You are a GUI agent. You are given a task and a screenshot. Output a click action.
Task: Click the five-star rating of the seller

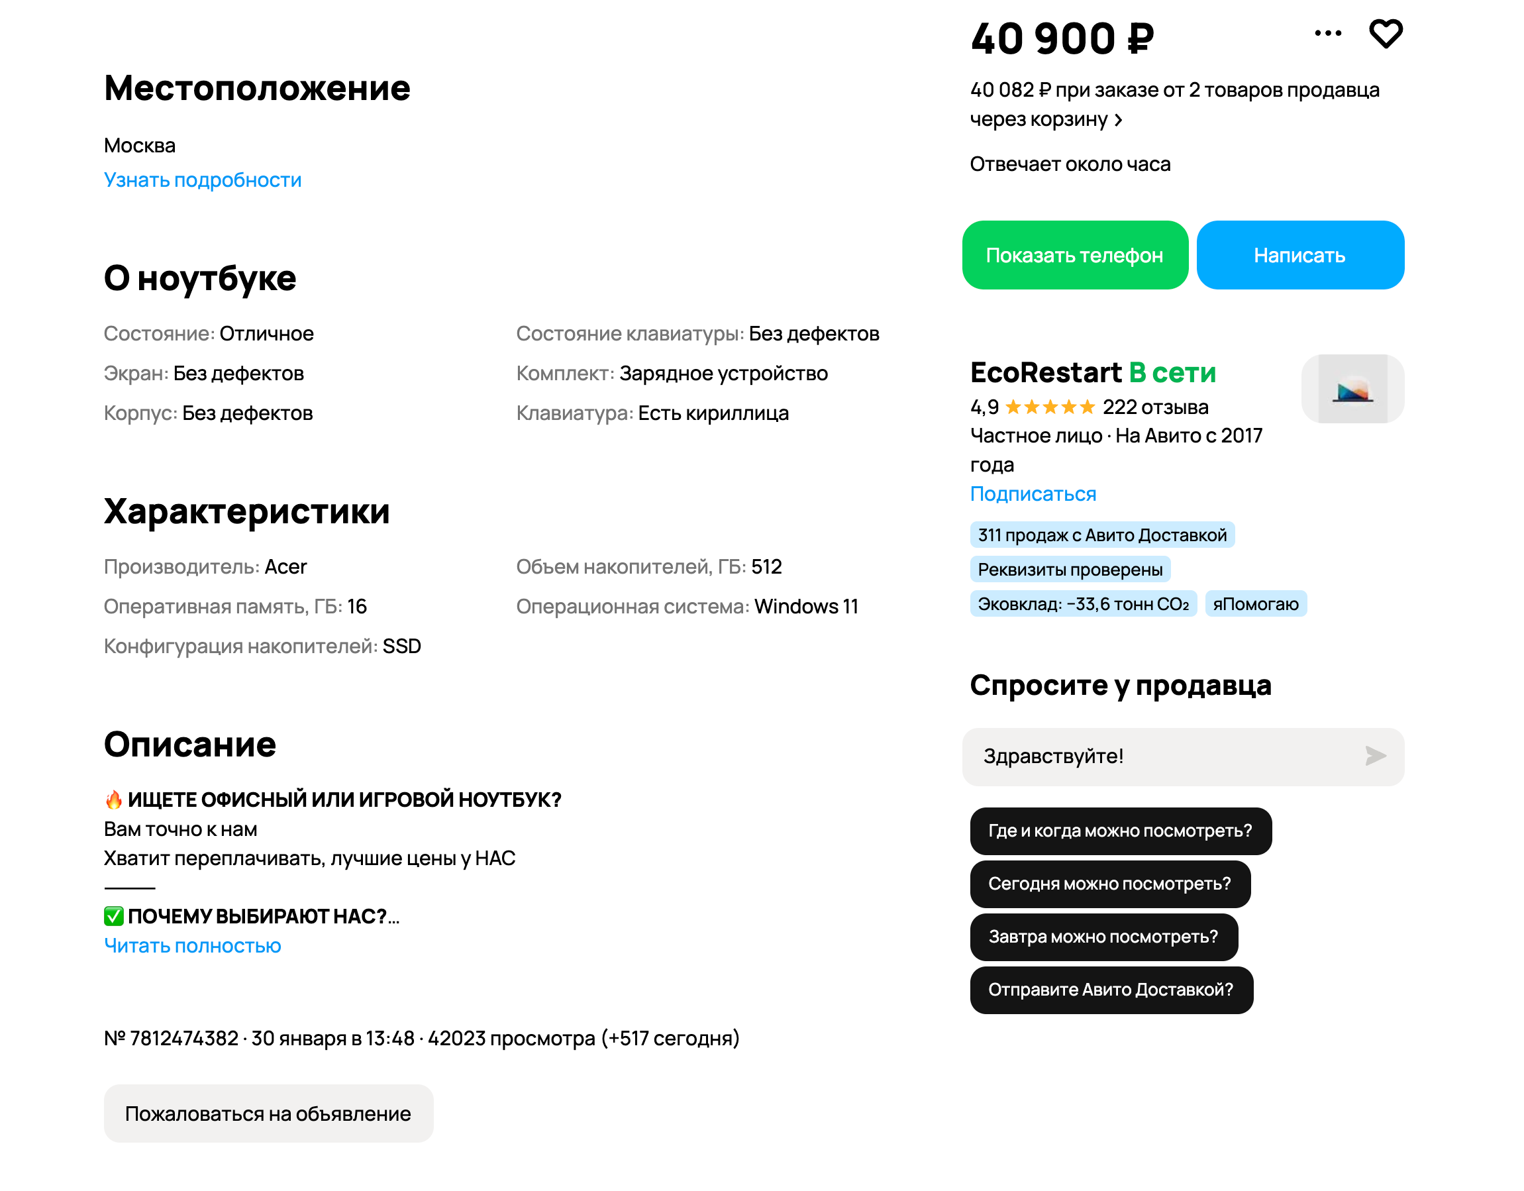tap(1050, 407)
